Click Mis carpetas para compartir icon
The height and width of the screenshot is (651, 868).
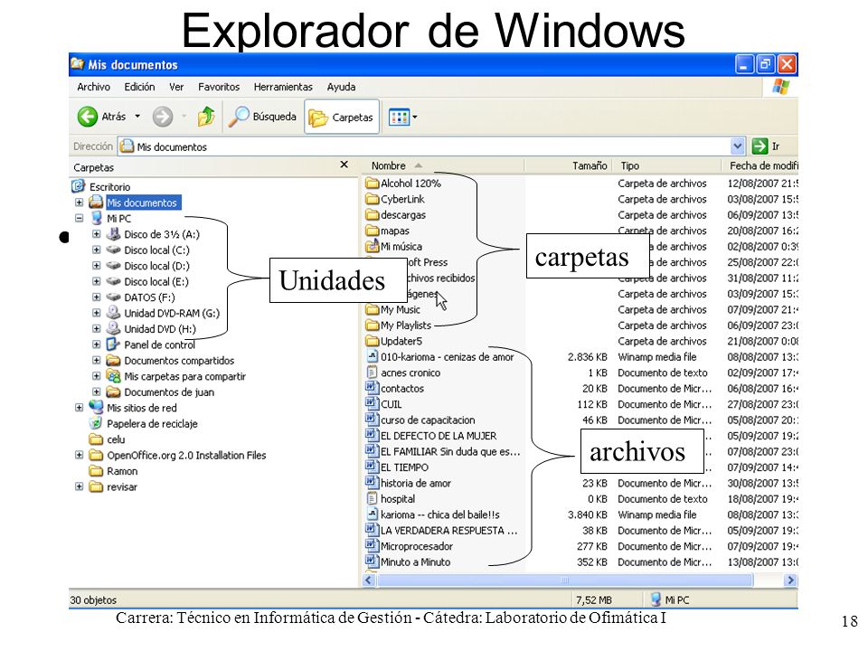click(x=114, y=376)
